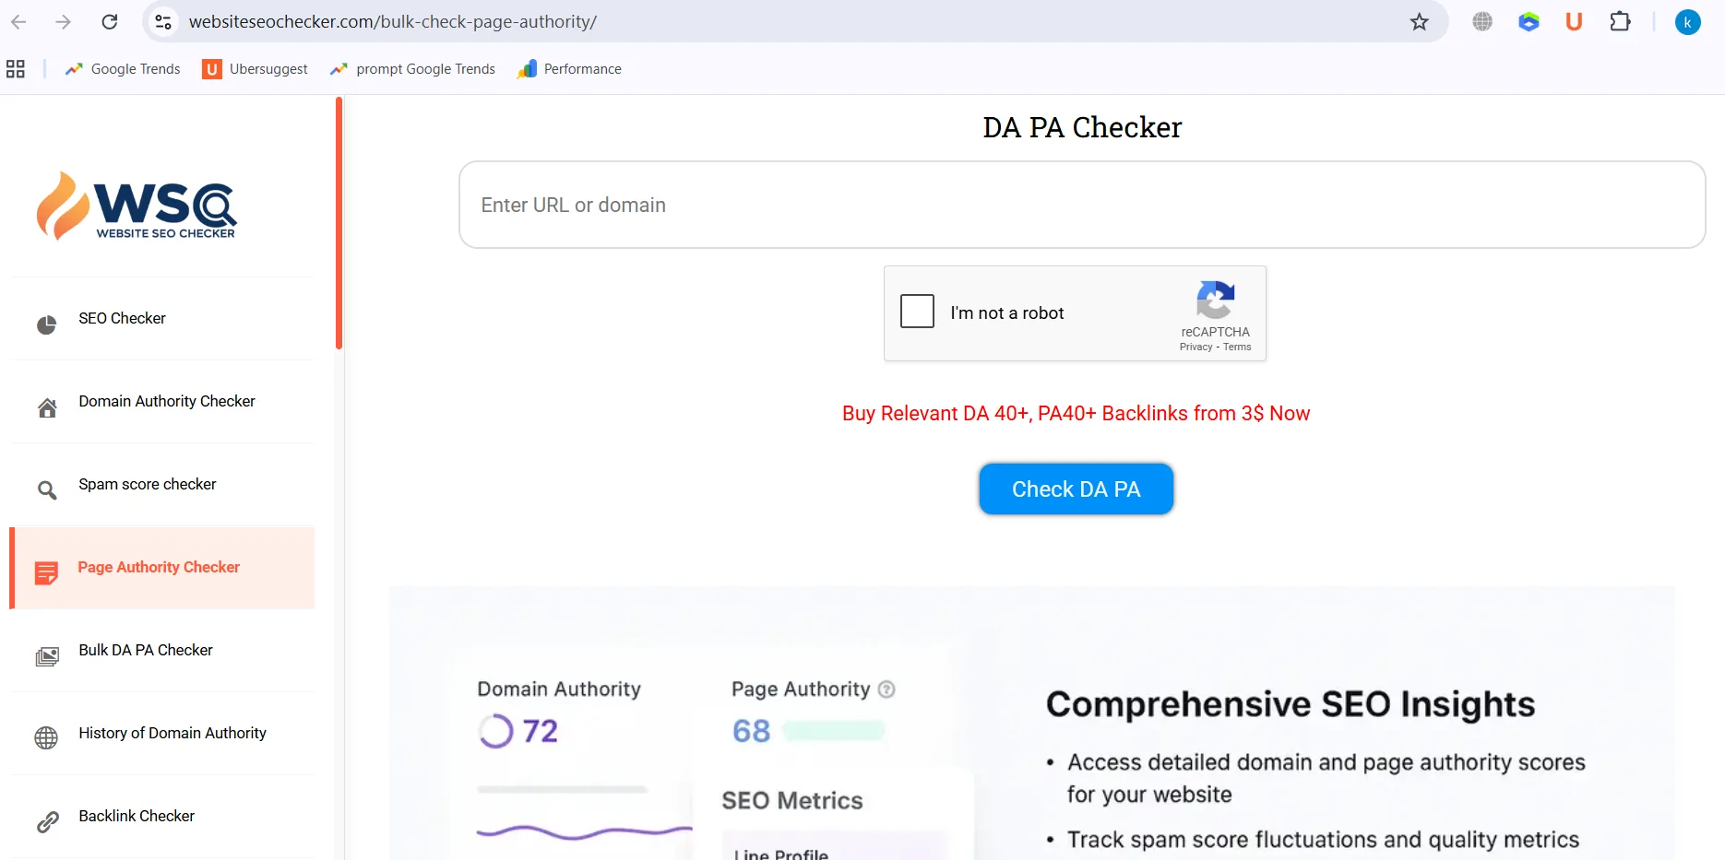This screenshot has width=1725, height=860.
Task: Open the Chrome profile avatar menu
Action: [1687, 22]
